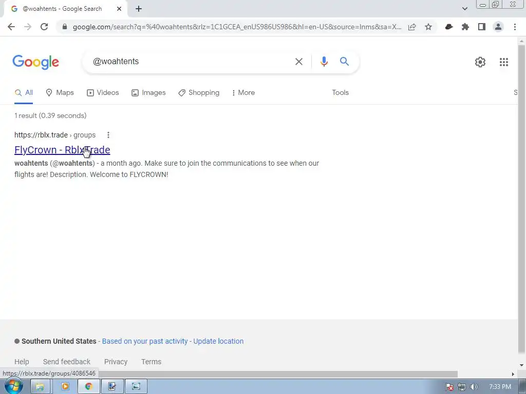Image resolution: width=526 pixels, height=394 pixels.
Task: Click the address bar URL
Action: [237, 27]
